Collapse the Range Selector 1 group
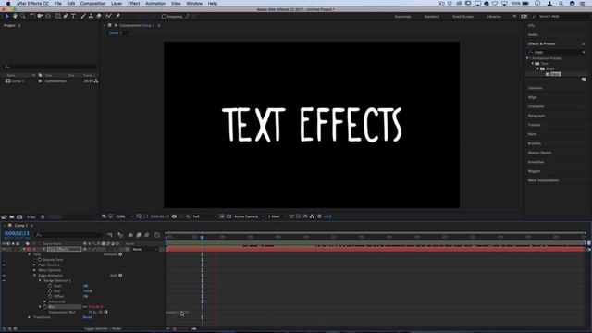Screen dimensions: 592x333 (x=40, y=281)
